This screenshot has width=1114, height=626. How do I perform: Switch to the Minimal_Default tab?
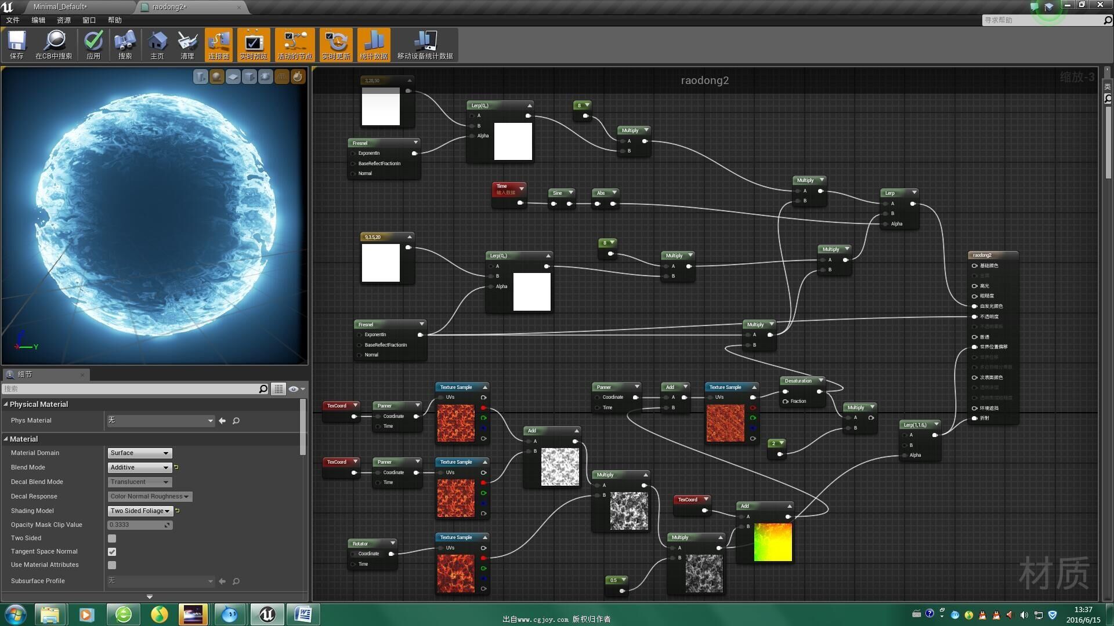(x=60, y=7)
